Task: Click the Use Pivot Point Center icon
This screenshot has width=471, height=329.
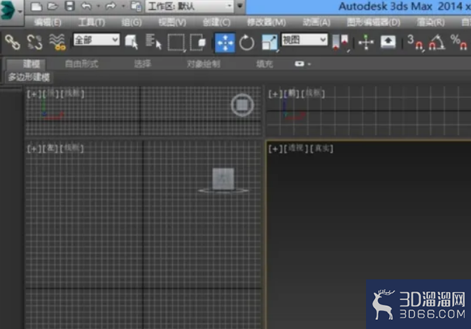Action: click(340, 43)
